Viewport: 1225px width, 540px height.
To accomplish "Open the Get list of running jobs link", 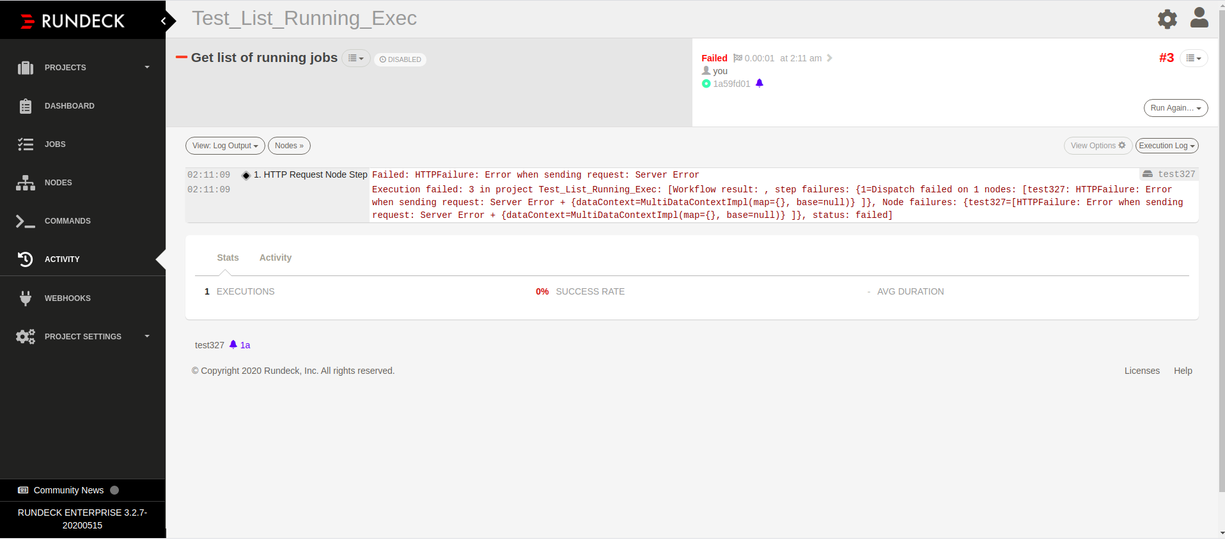I will click(264, 58).
